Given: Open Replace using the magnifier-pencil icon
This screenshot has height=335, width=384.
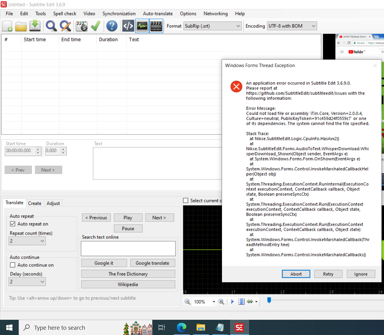Looking at the screenshot, I should [x=65, y=26].
